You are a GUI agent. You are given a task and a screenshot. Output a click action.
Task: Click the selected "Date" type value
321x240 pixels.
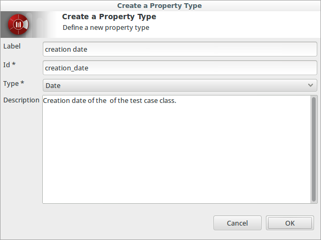click(53, 85)
